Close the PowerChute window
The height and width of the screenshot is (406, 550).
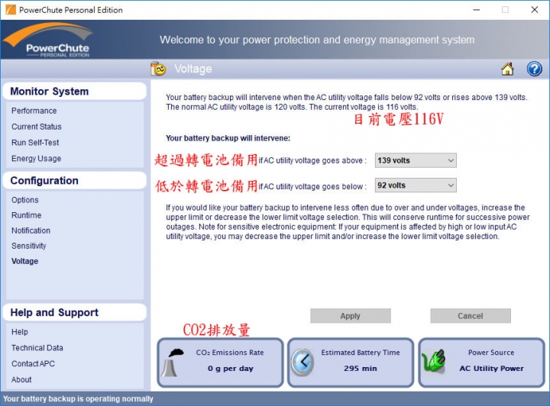point(534,10)
